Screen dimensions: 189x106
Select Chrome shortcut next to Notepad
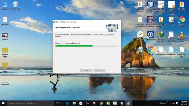click(151, 51)
